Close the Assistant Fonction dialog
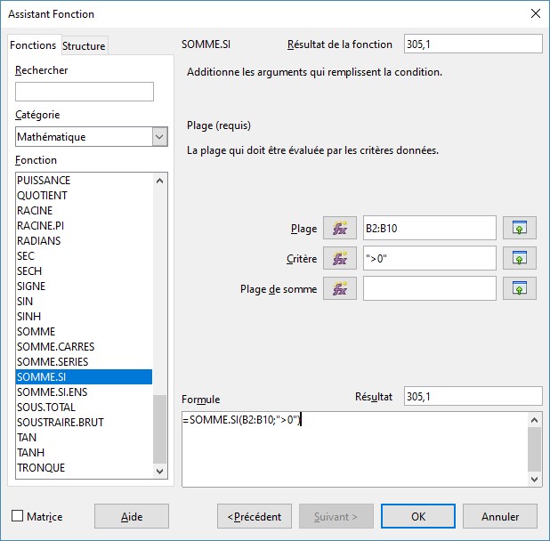Image resolution: width=550 pixels, height=541 pixels. point(534,13)
